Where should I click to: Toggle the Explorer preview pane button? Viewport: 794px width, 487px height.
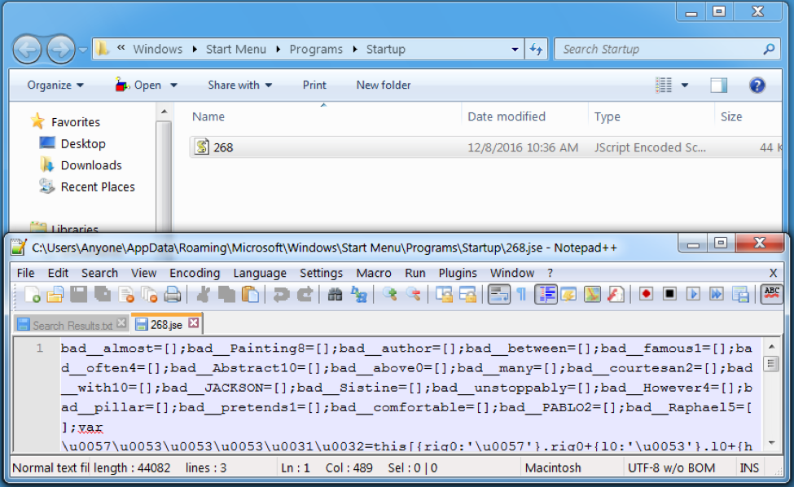coord(718,85)
